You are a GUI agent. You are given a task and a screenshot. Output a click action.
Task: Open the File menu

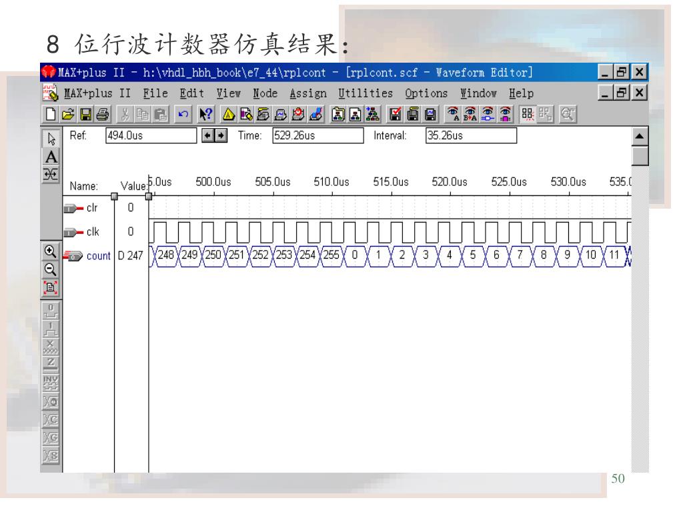click(155, 93)
